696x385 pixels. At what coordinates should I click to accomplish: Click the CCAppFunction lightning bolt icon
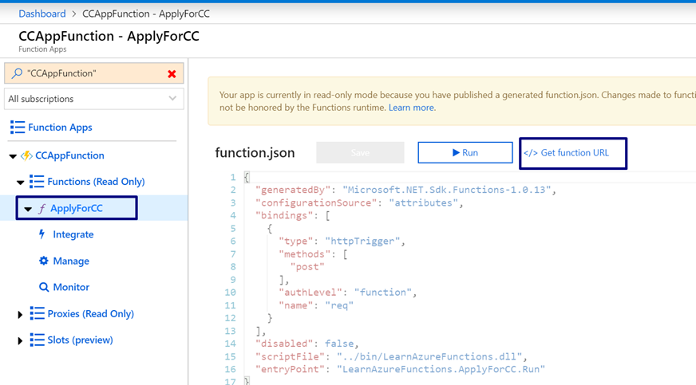click(26, 155)
